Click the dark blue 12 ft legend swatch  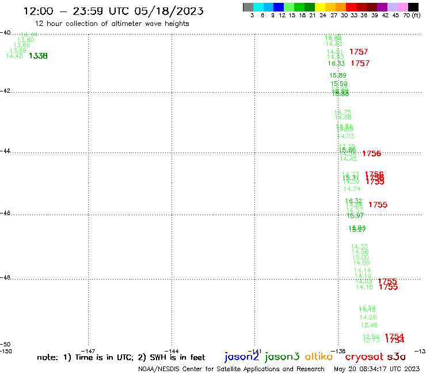tap(279, 7)
